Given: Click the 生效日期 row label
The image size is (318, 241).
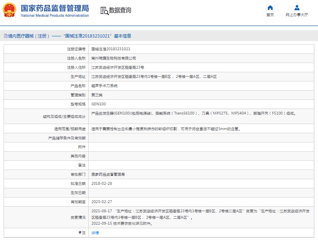Looking at the screenshot, I should point(78,193).
